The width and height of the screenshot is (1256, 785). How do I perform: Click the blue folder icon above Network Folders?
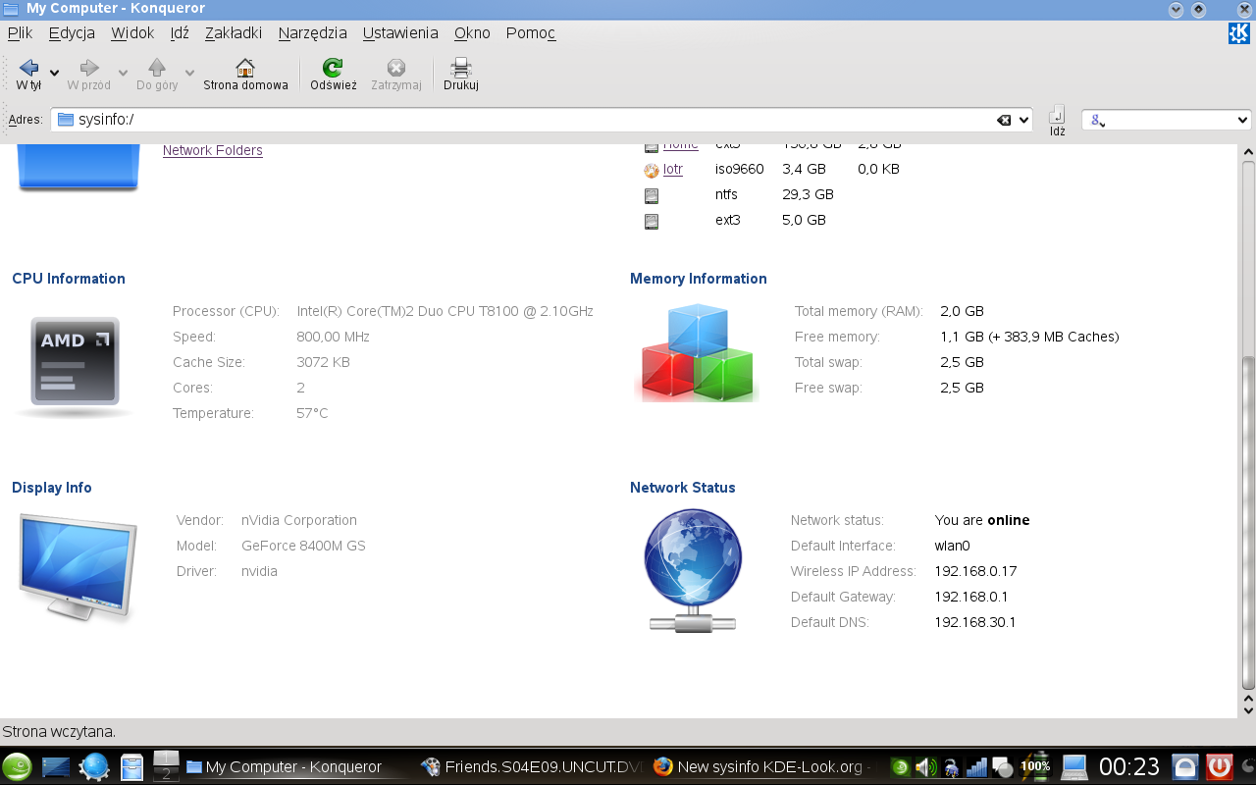click(x=78, y=167)
